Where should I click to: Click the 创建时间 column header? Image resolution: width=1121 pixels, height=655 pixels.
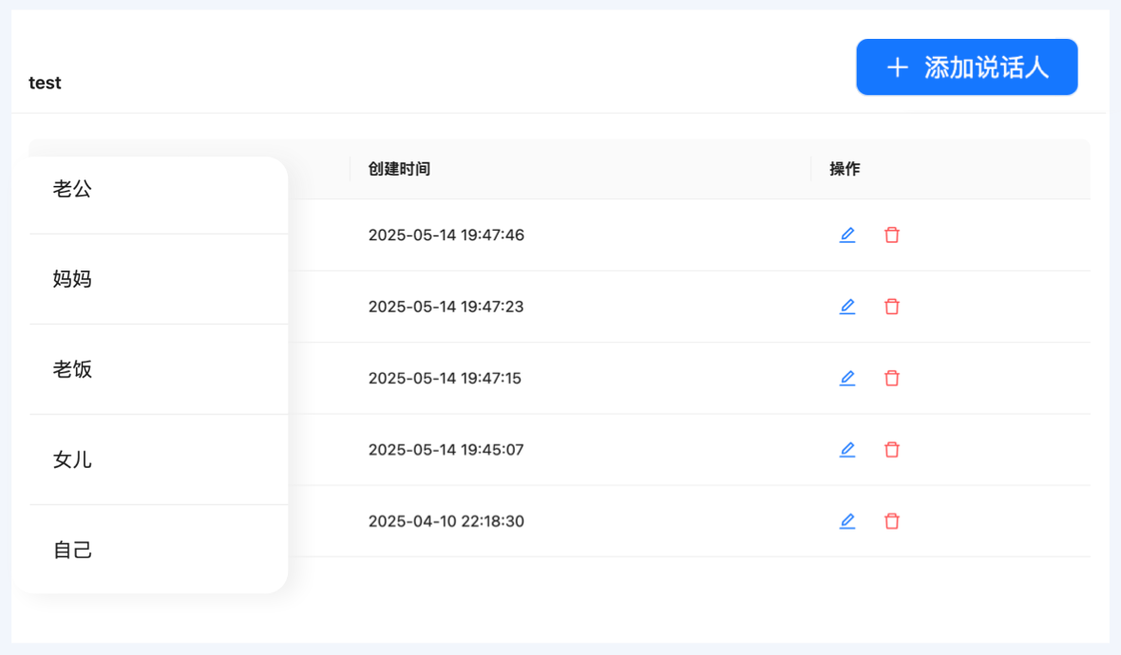[399, 169]
